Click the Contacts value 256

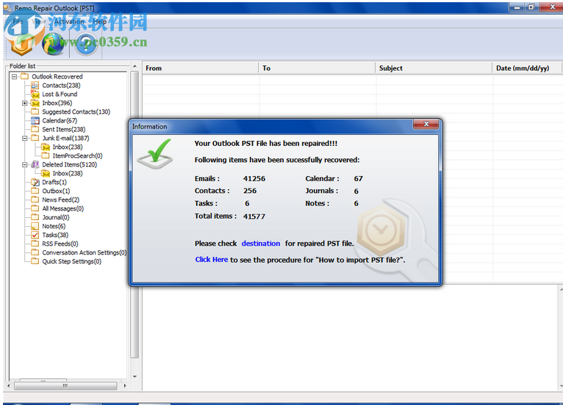tap(250, 191)
